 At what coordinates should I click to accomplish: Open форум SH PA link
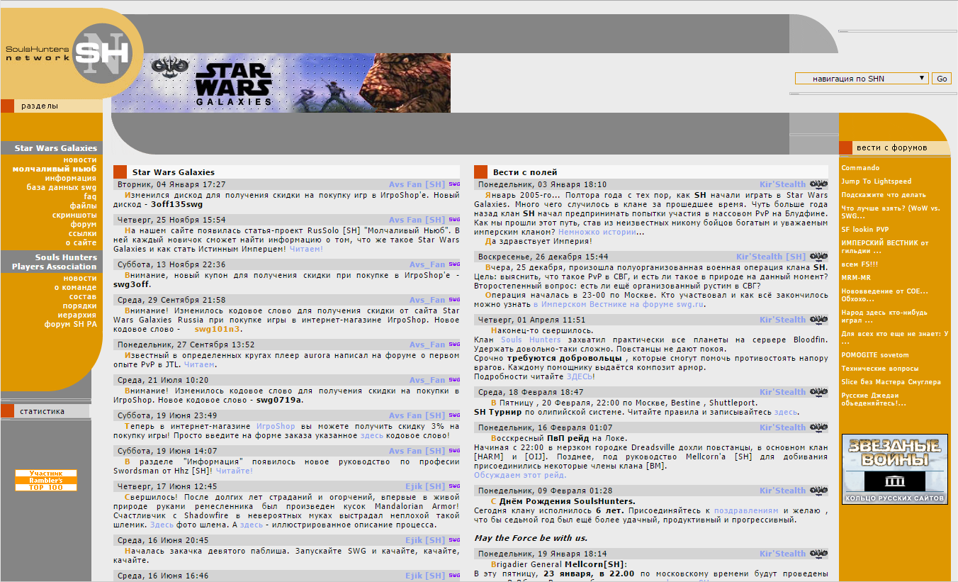tap(71, 324)
